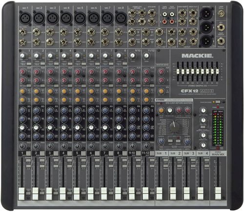This screenshot has height=212, width=244.
Task: Click channel 6 lower yellow EFX 2 knob
Action: click(91, 99)
